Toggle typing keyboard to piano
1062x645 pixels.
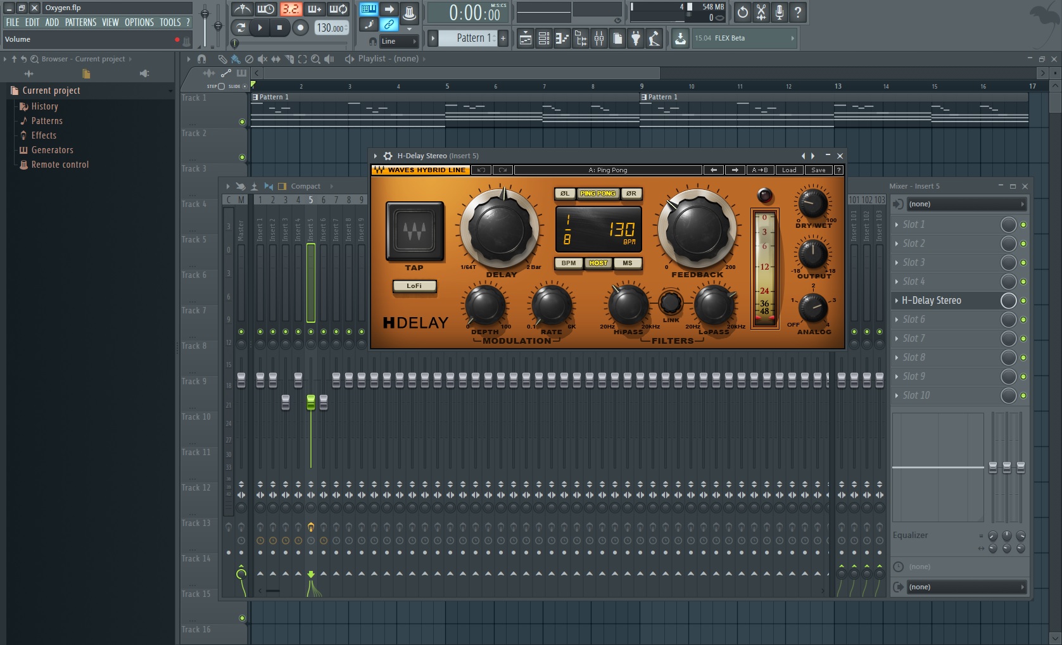coord(369,9)
